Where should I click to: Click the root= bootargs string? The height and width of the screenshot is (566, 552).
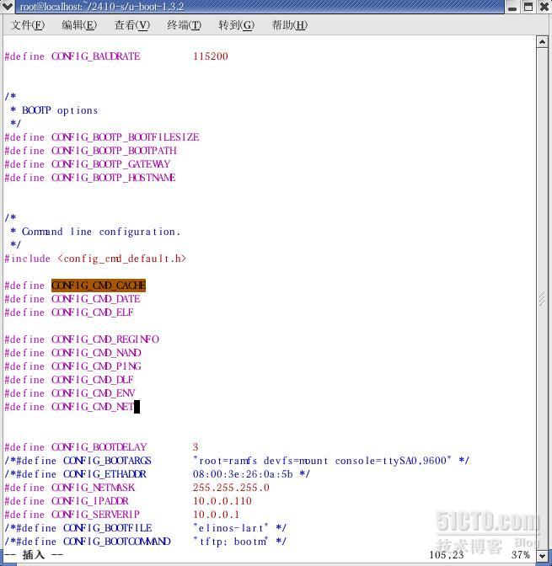coord(322,461)
